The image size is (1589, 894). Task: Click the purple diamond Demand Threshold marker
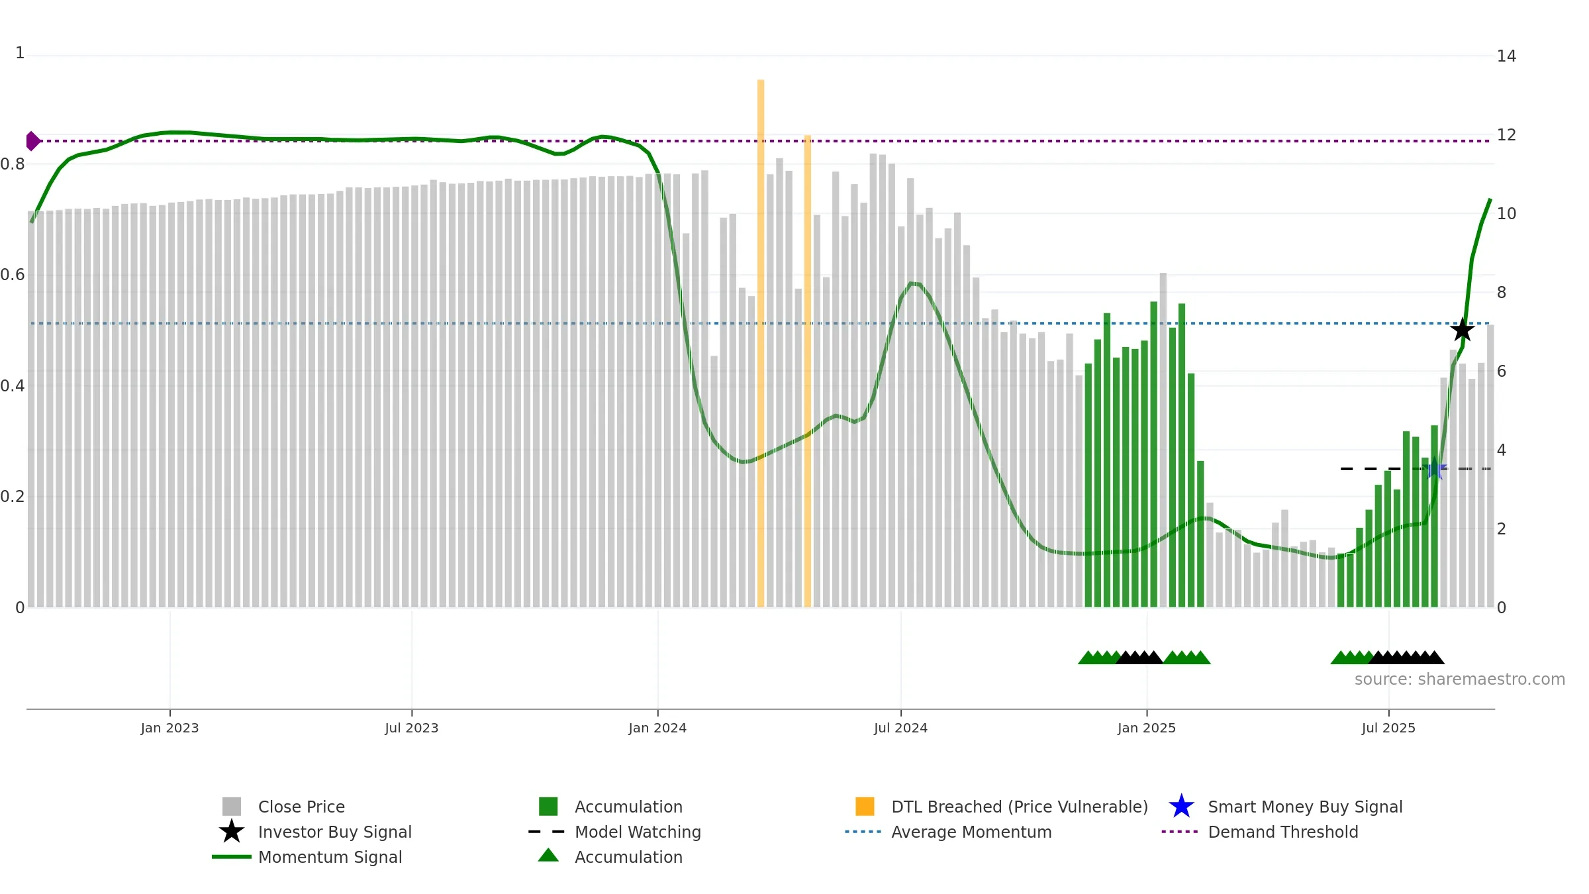click(32, 141)
